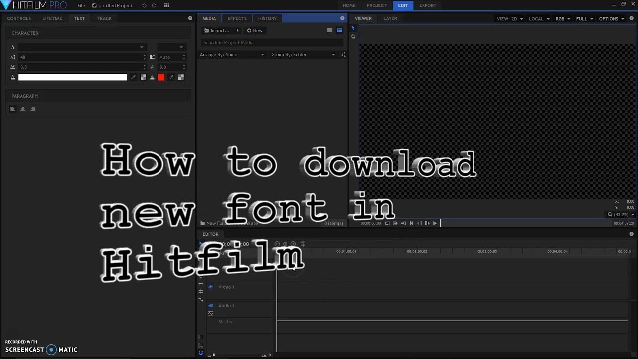Screen dimensions: 638x359
Task: Click the Redo arrow in the title bar
Action: click(154, 5)
